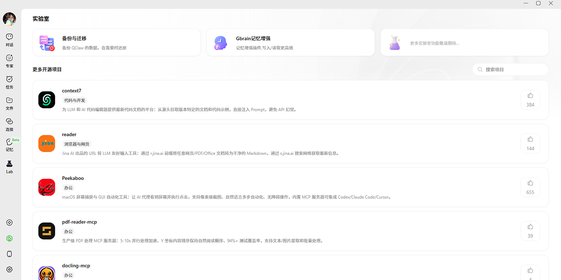Screen dimensions: 561x280
Task: Open the context7 project title
Action: (x=72, y=91)
